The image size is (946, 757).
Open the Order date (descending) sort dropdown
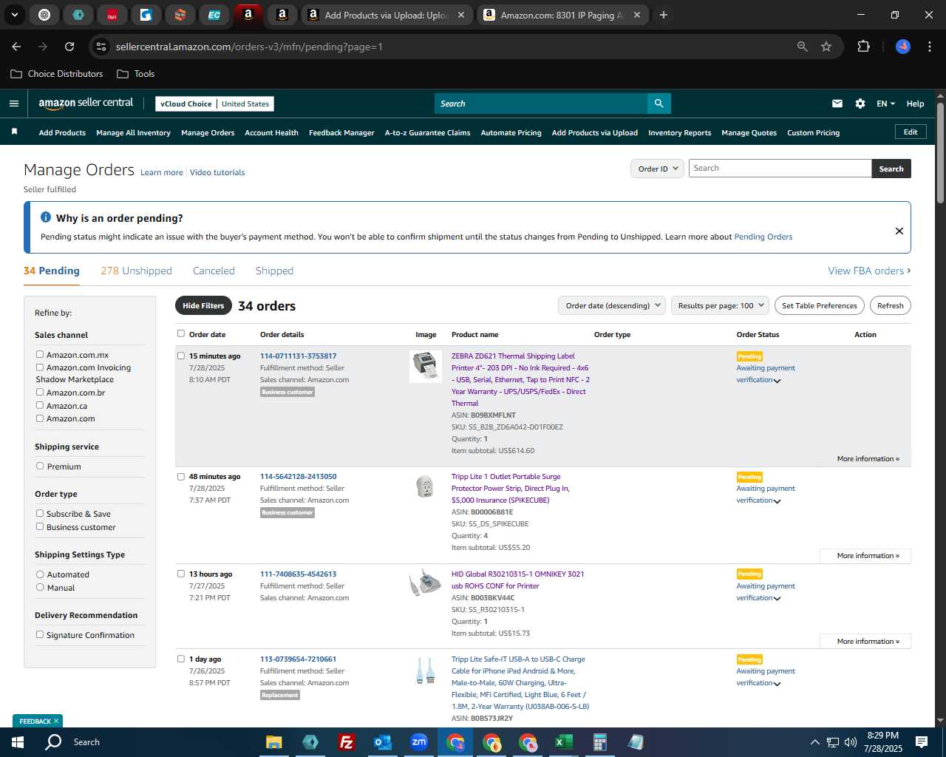[x=612, y=305]
